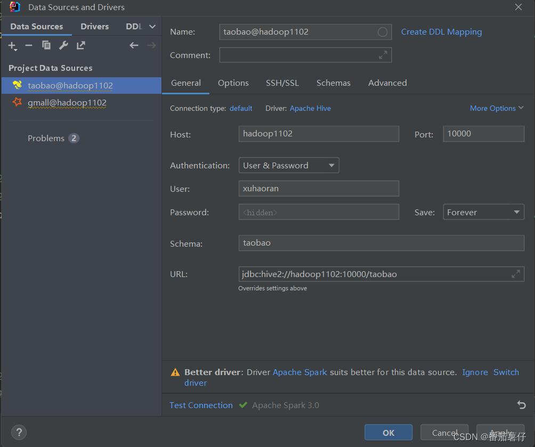535x447 pixels.
Task: Open the Problems item with 2 badge
Action: tap(53, 138)
